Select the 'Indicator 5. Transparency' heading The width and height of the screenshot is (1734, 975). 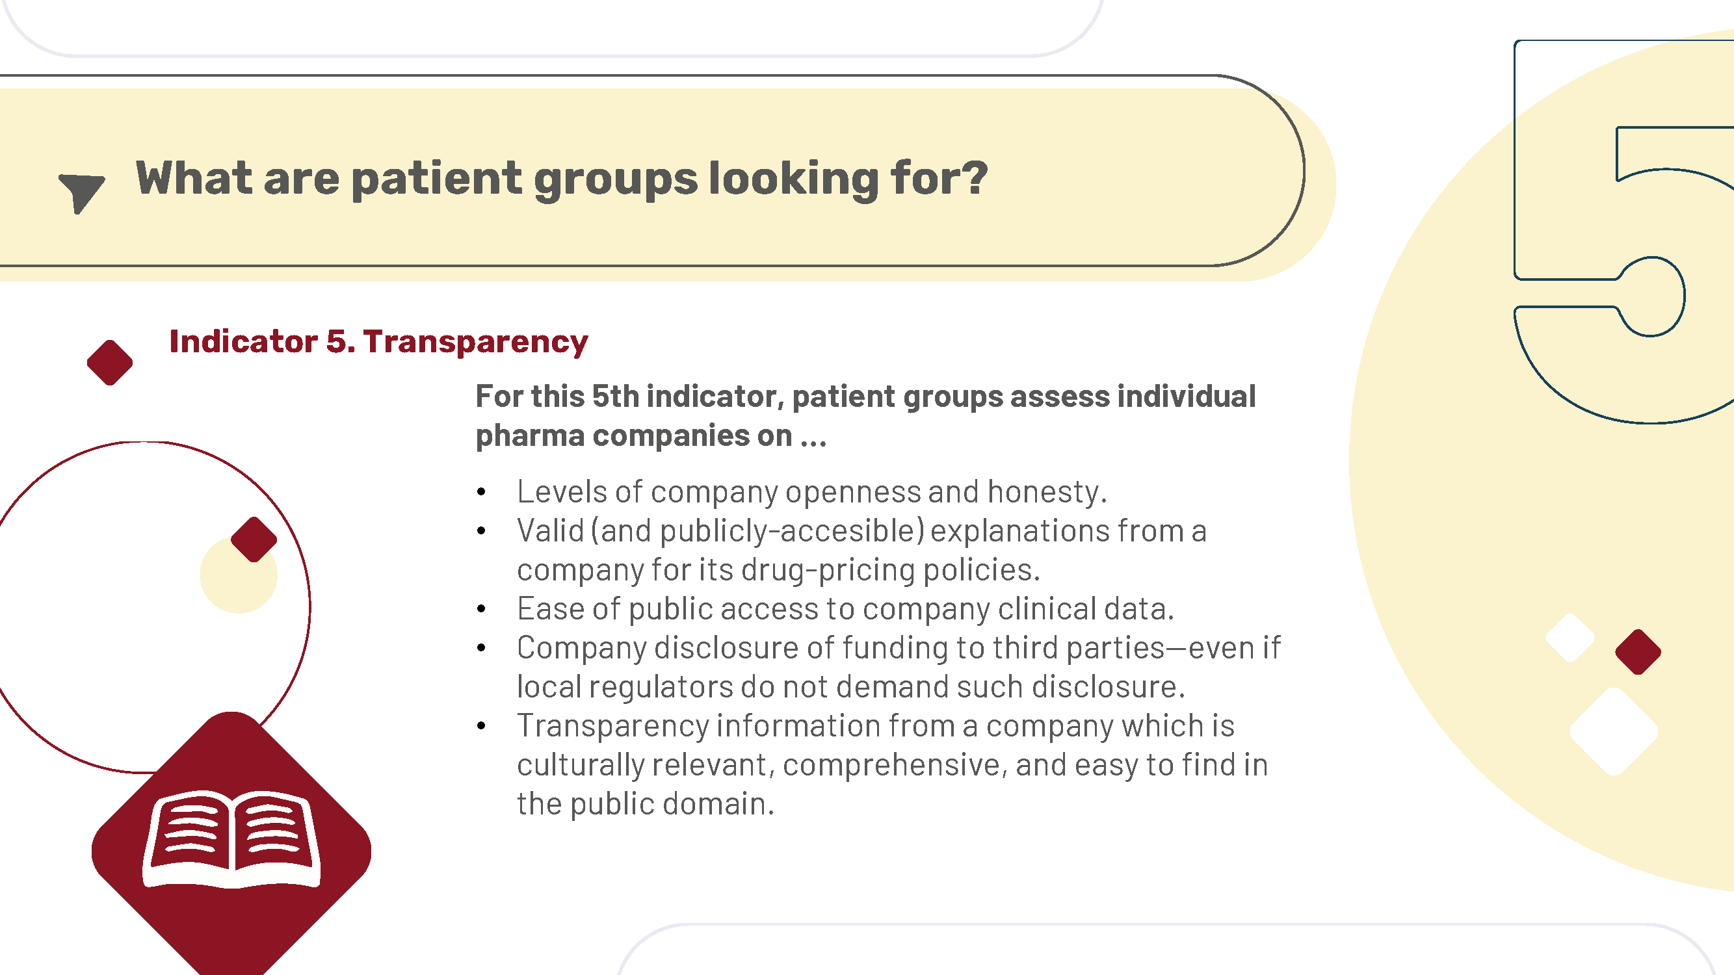point(378,342)
